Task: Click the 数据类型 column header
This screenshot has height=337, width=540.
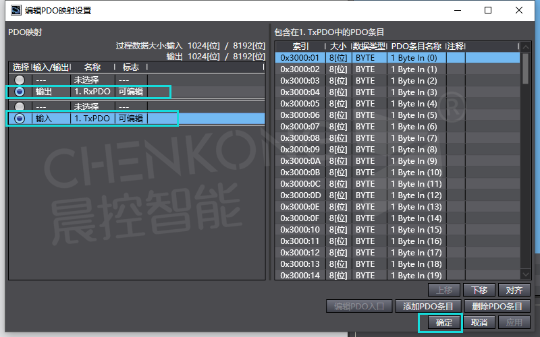Action: [369, 46]
